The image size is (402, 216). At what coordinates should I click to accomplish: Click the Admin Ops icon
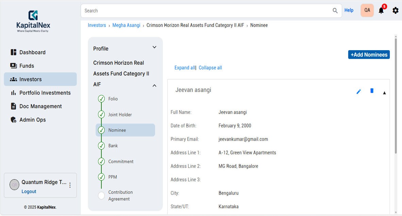pos(14,119)
